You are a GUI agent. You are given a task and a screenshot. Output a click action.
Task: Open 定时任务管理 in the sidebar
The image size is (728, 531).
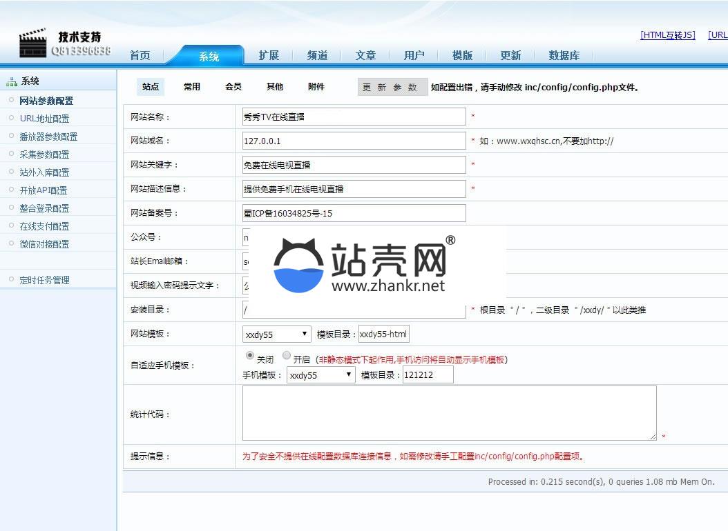tap(44, 280)
